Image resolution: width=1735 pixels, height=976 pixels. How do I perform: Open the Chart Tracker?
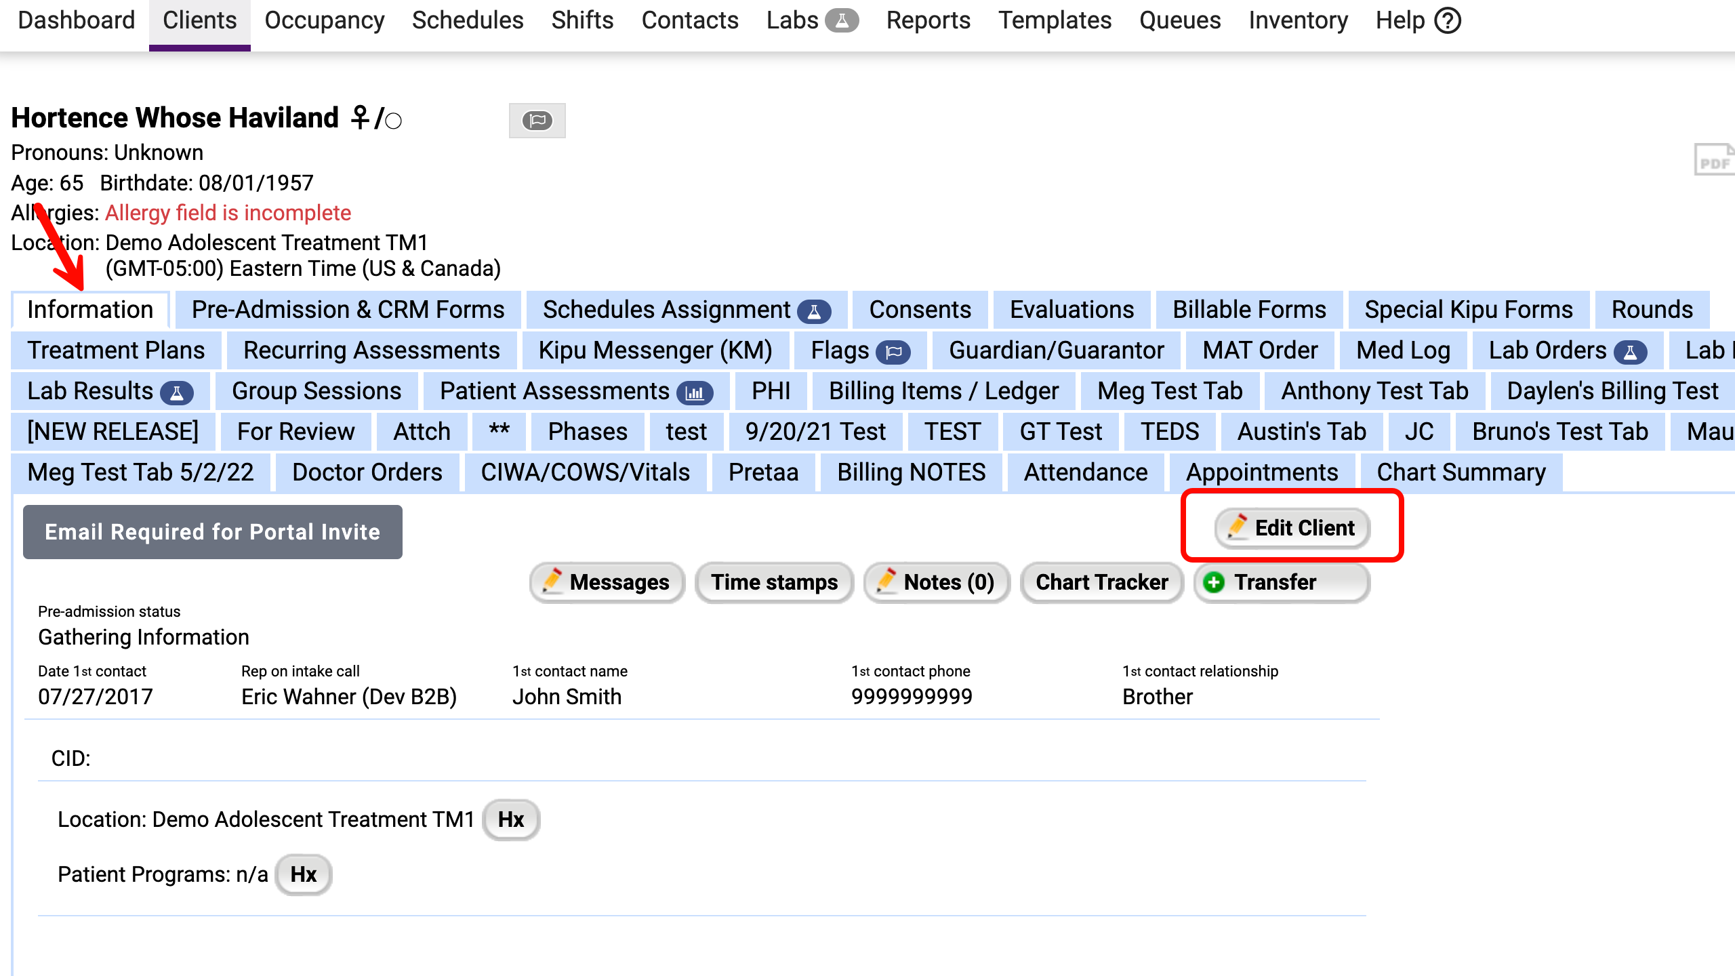[1101, 582]
